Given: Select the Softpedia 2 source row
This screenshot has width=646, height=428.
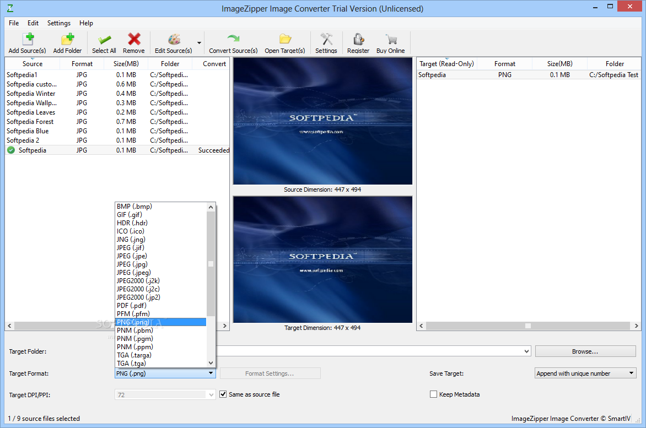Looking at the screenshot, I should [117, 140].
